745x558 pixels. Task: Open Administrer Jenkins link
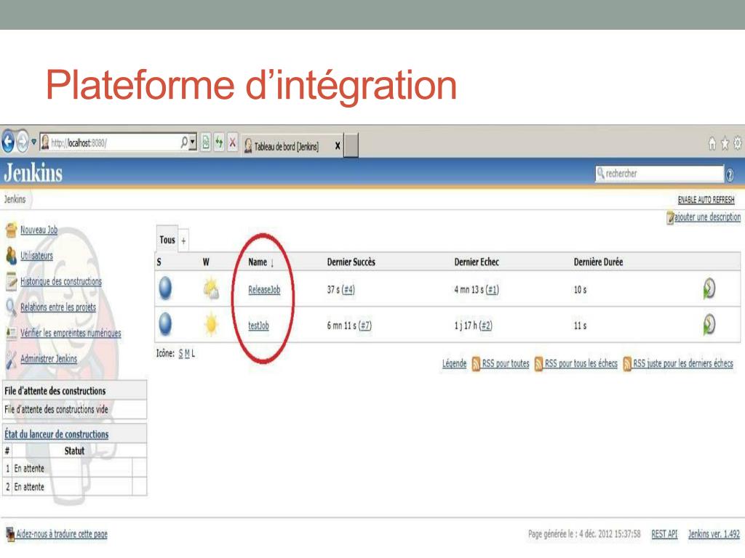(x=49, y=359)
